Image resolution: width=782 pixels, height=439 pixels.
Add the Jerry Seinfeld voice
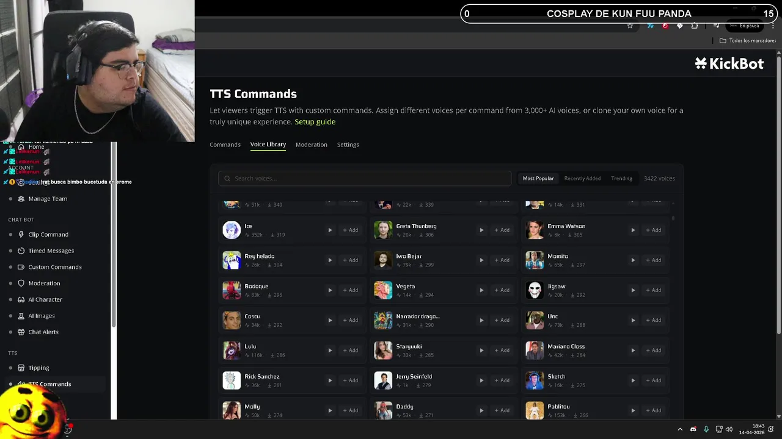click(x=502, y=380)
